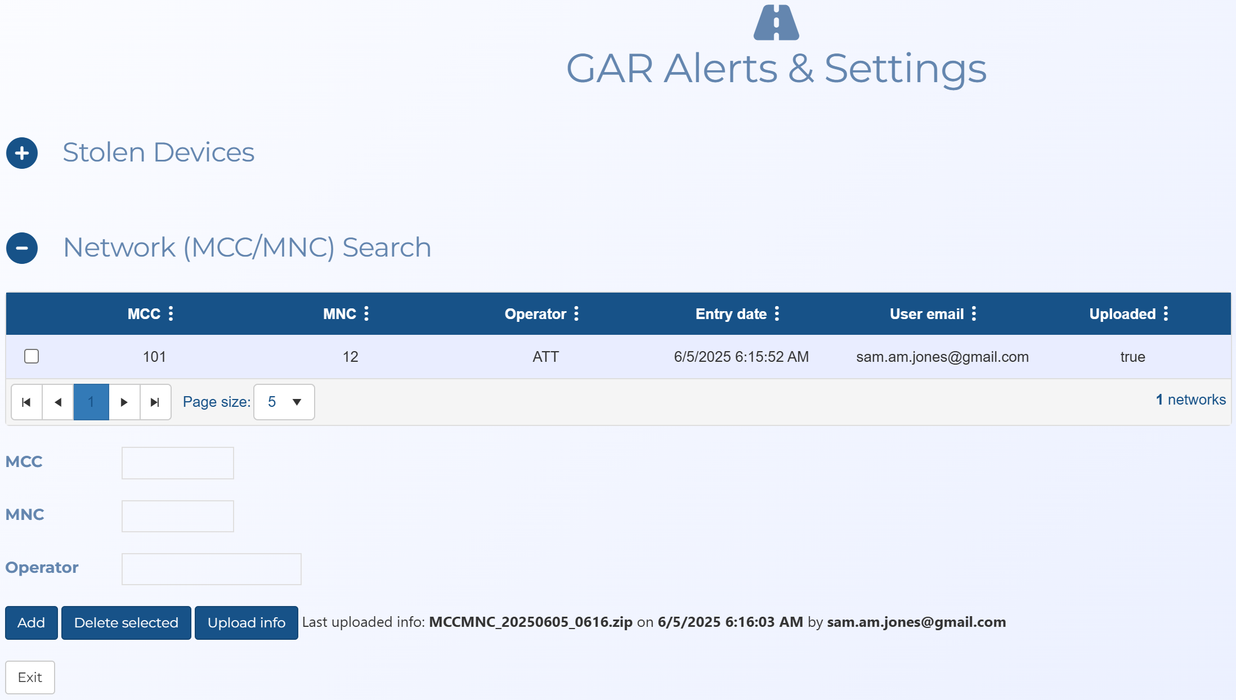
Task: Open the Page size dropdown
Action: coord(284,402)
